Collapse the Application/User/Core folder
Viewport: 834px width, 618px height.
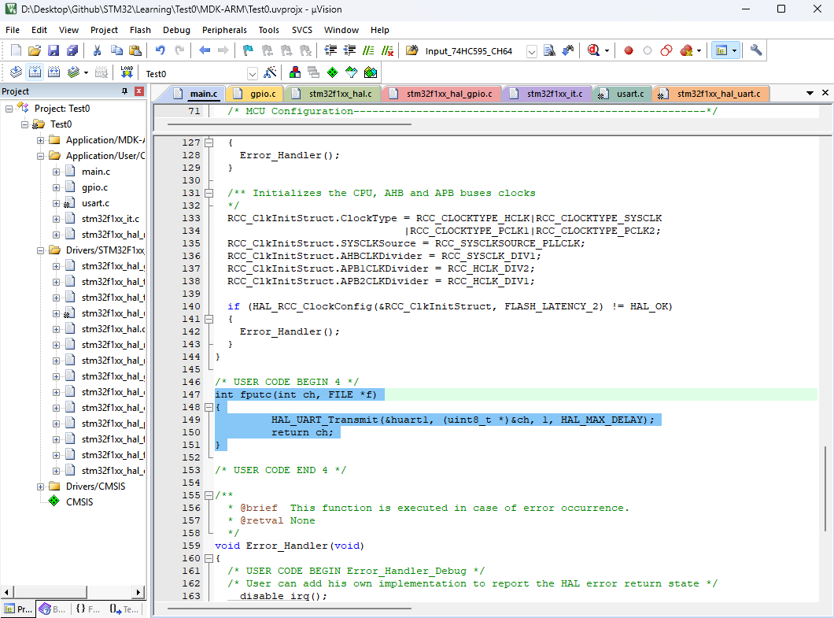[x=40, y=156]
